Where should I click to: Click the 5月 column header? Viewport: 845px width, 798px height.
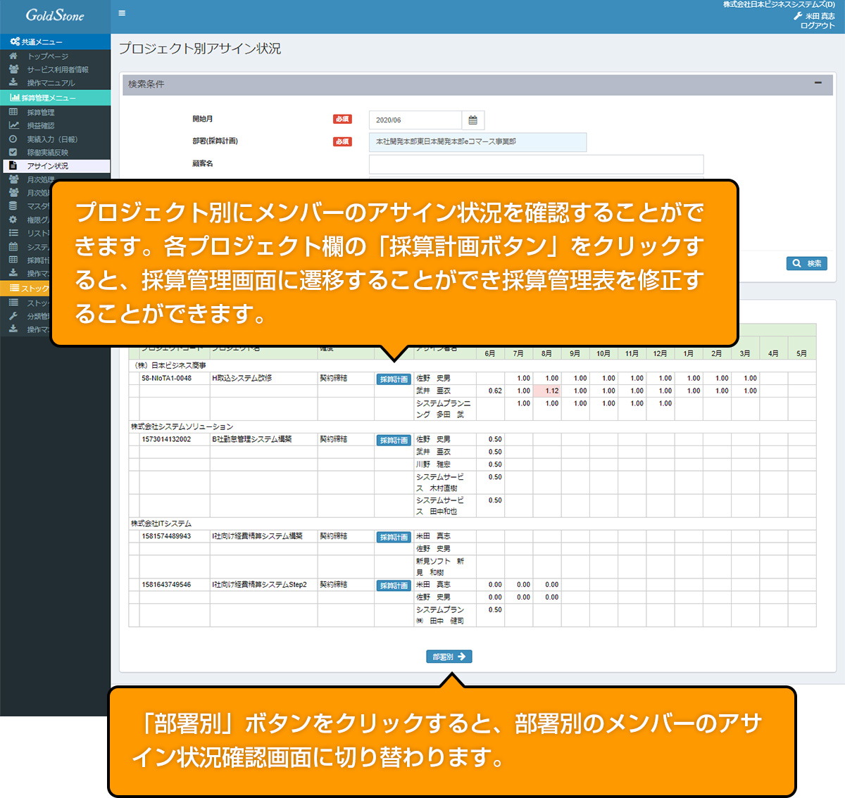(802, 354)
